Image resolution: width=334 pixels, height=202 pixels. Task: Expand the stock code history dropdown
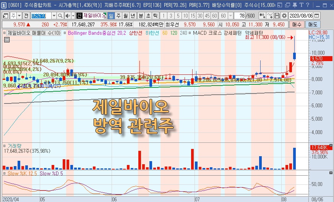(x=54, y=16)
